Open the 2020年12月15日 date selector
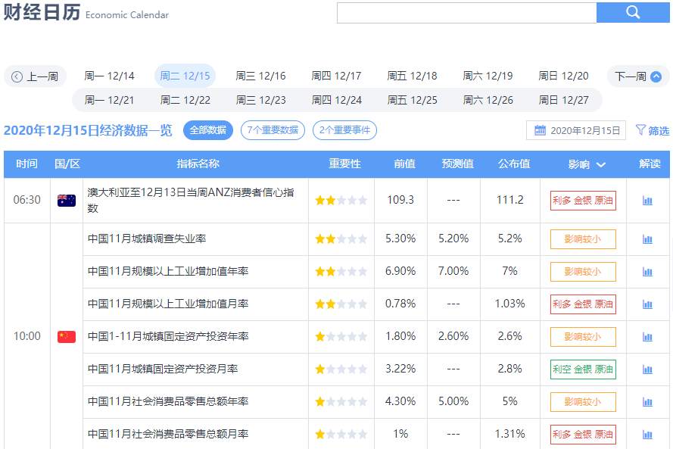Image resolution: width=673 pixels, height=449 pixels. point(576,130)
